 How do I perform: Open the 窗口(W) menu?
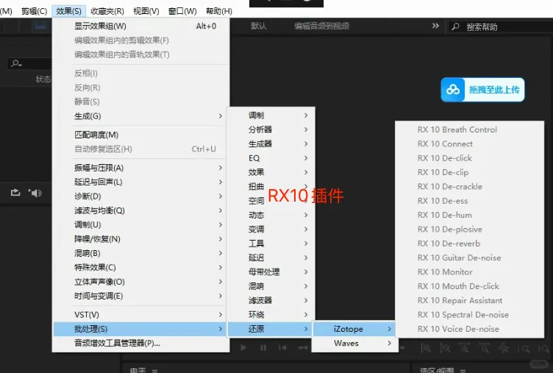click(x=182, y=11)
